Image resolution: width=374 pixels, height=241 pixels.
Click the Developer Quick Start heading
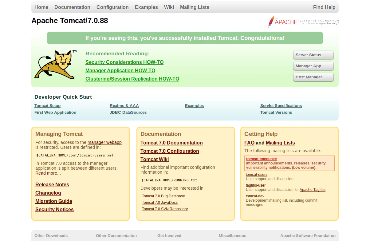coord(63,97)
